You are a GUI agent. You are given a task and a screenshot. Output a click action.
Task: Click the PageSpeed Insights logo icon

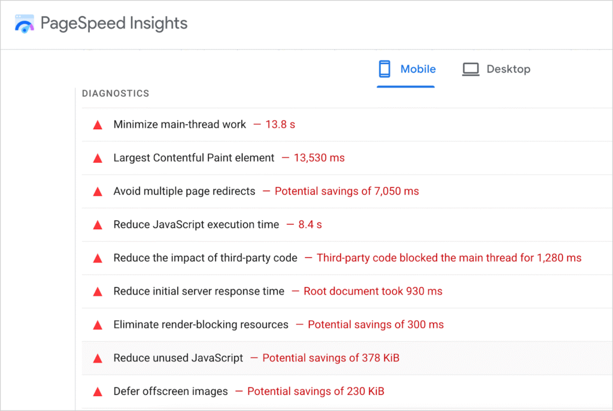[24, 23]
